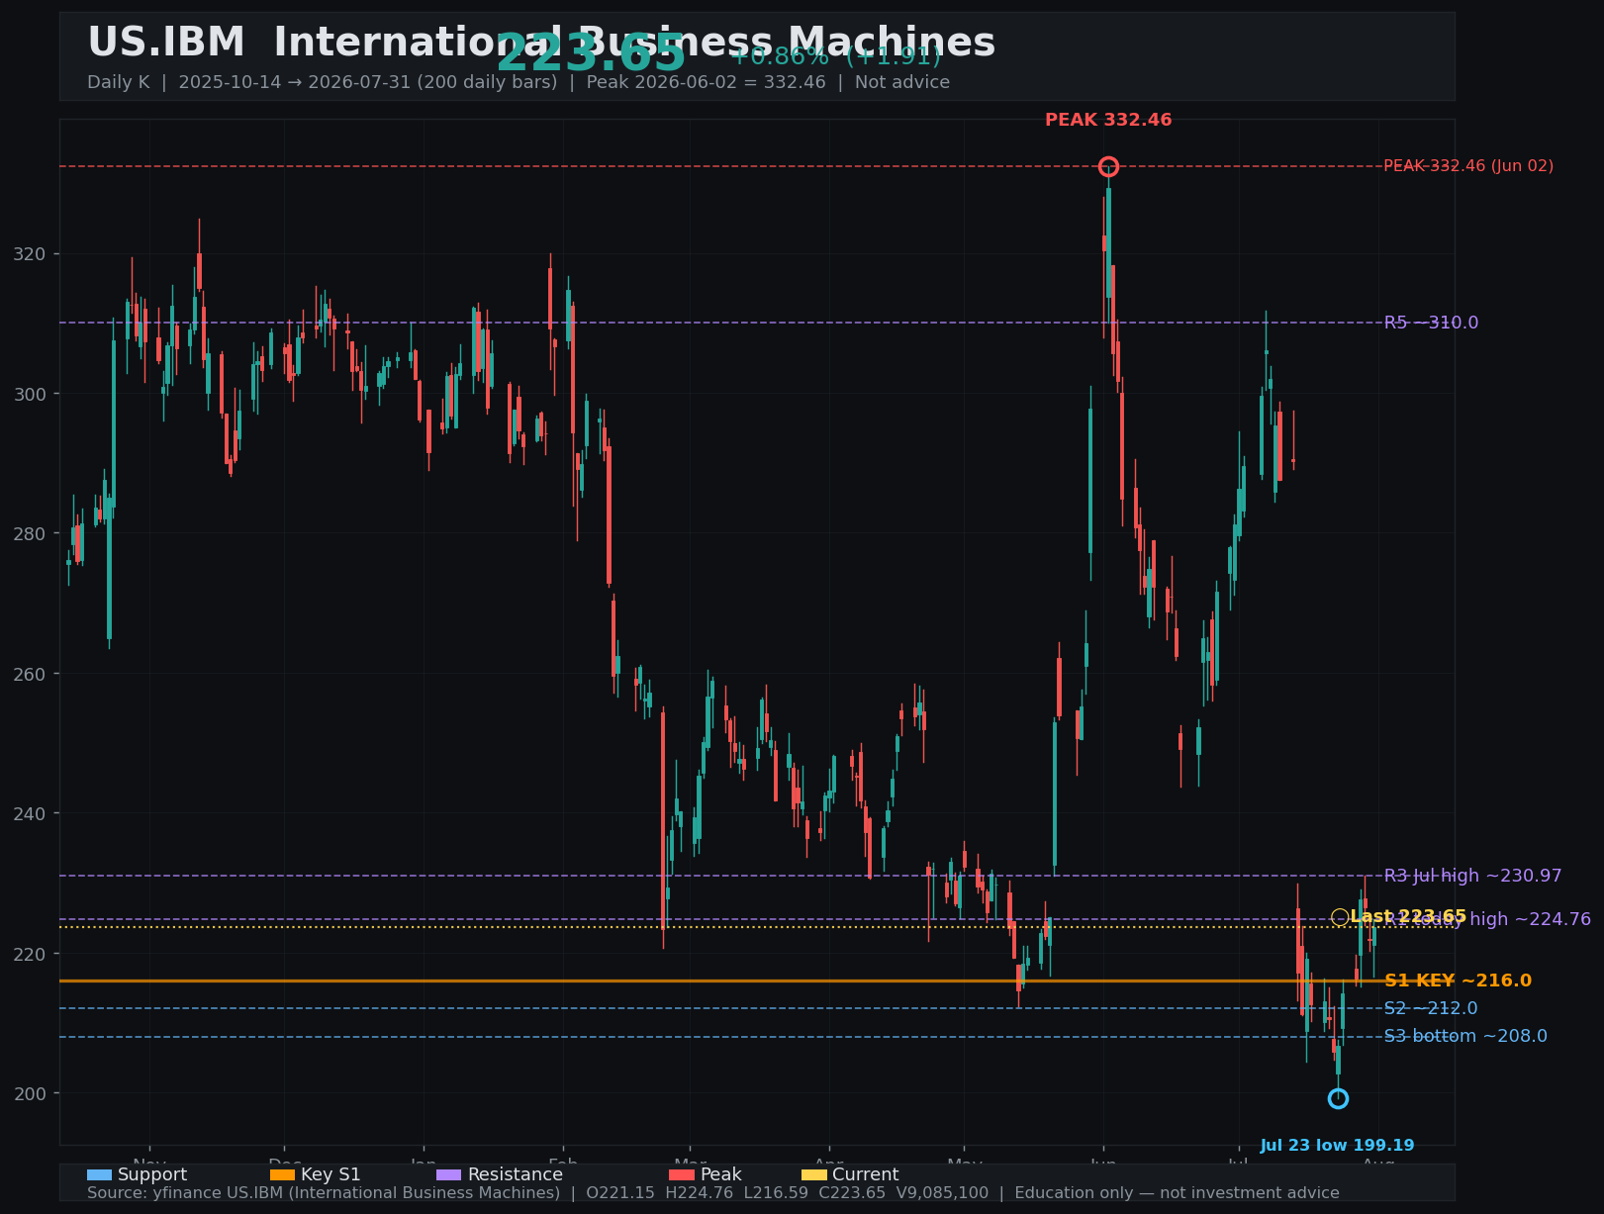Click the blue Jul 23 low circle marker
This screenshot has height=1214, width=1604.
[1338, 1098]
